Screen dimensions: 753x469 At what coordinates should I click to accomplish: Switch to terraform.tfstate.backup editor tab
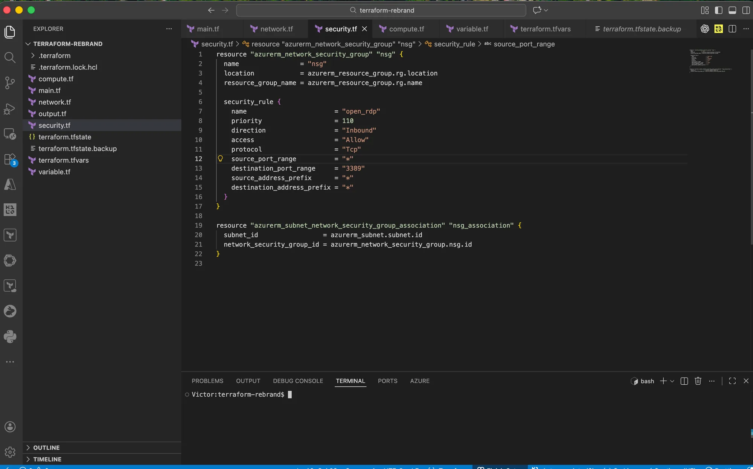pyautogui.click(x=642, y=29)
